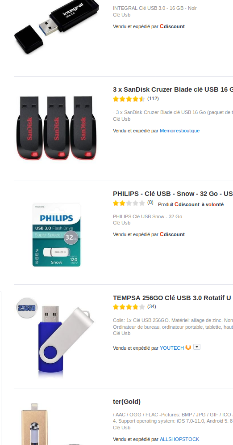Open the SanDisk Cruzer Blade product title
233x445 pixels.
[x=173, y=89]
